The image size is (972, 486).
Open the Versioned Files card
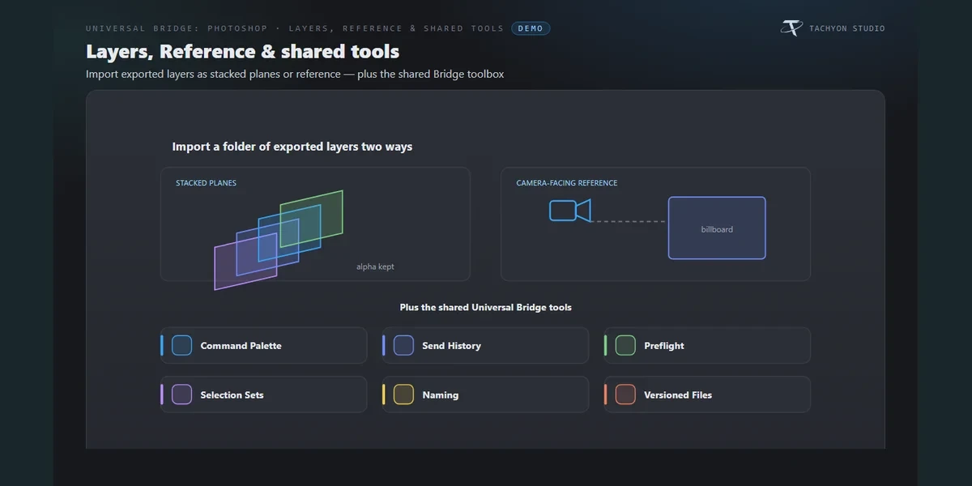pyautogui.click(x=708, y=394)
